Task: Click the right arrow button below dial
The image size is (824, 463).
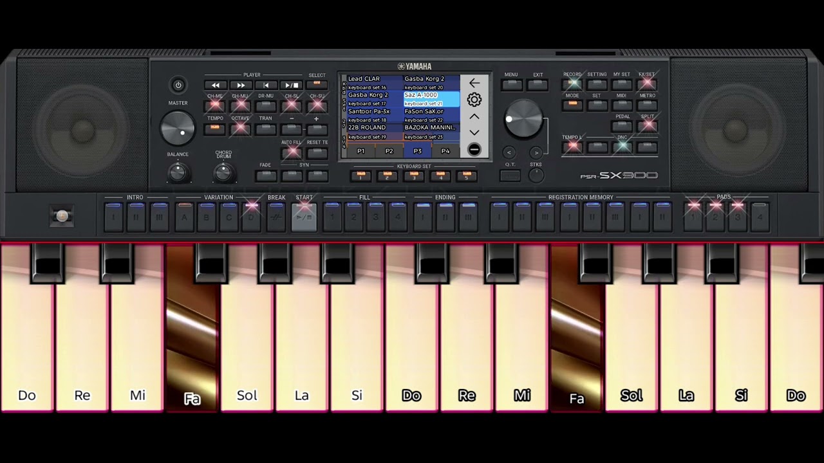Action: [536, 152]
